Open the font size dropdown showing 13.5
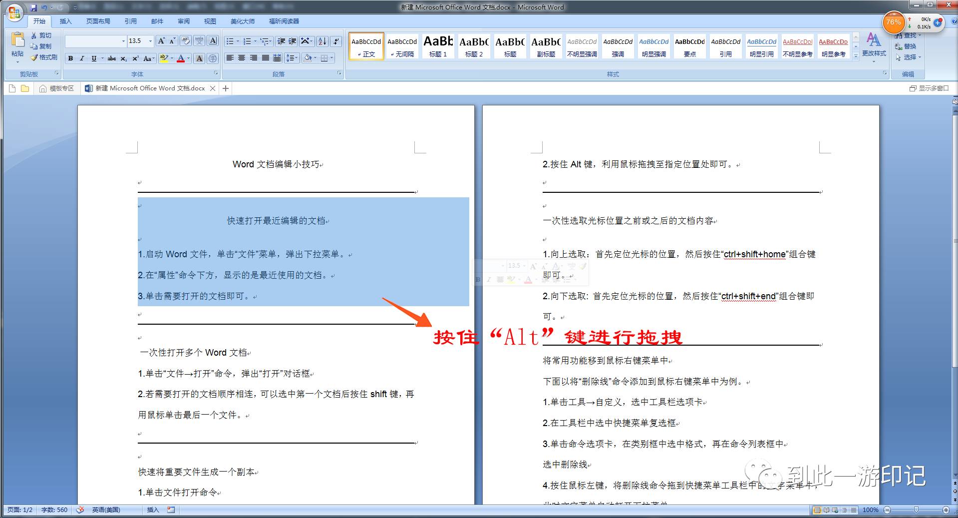This screenshot has width=958, height=518. [x=150, y=41]
